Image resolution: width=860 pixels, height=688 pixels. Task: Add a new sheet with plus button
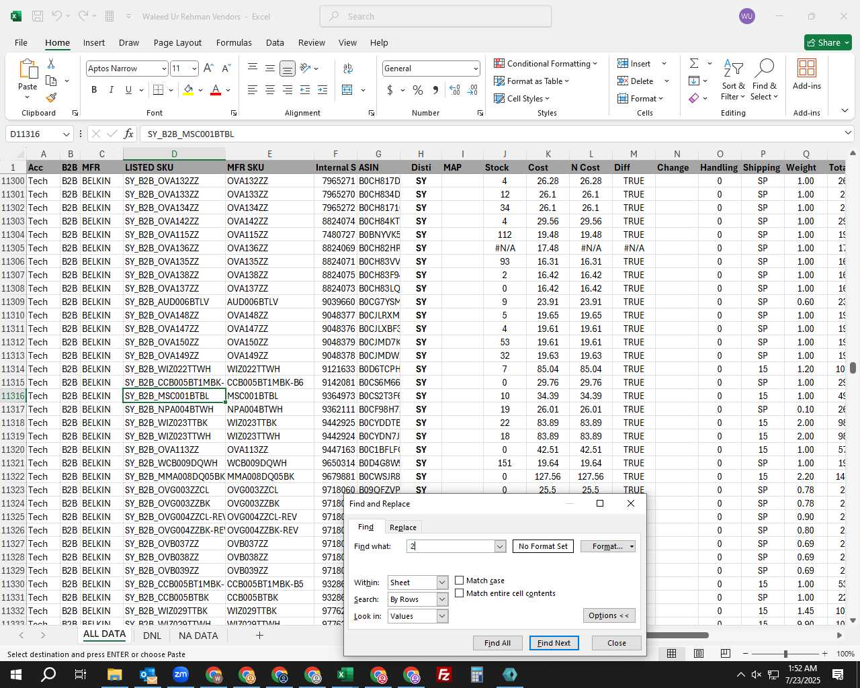(259, 635)
